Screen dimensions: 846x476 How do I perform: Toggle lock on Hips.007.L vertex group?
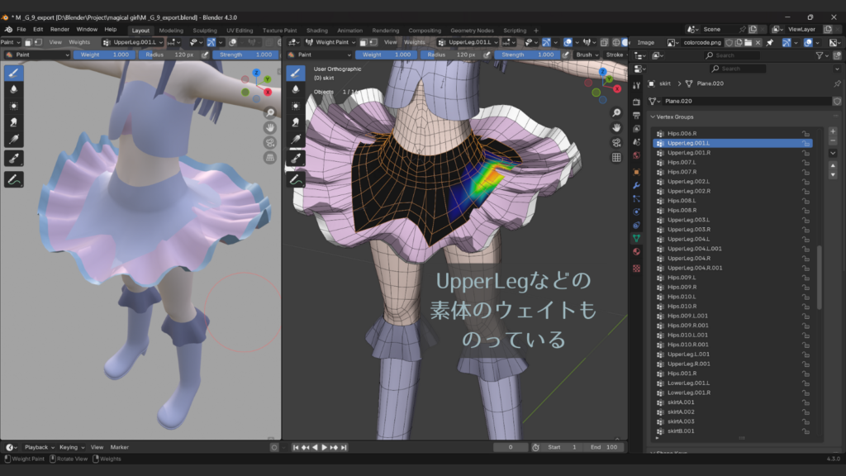(x=806, y=163)
